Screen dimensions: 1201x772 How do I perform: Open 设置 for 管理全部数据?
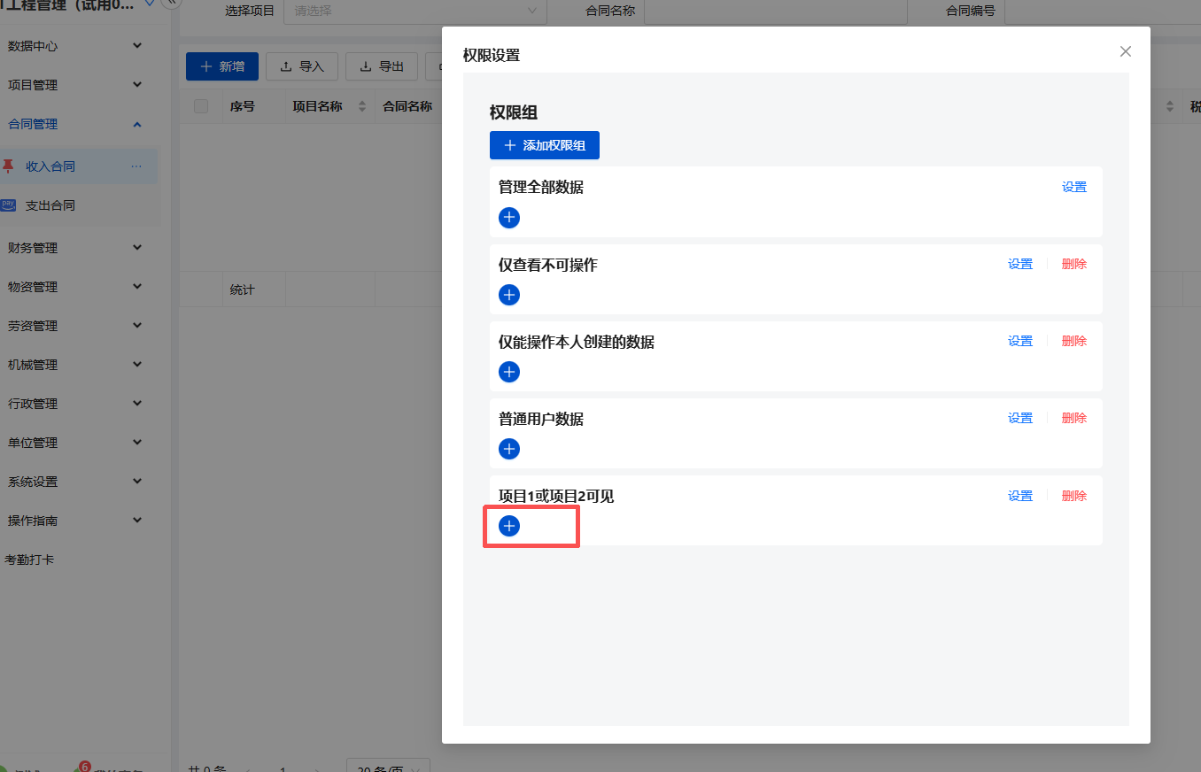pyautogui.click(x=1073, y=188)
